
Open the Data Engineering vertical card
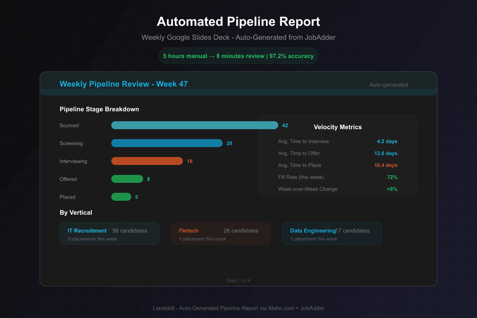click(x=332, y=233)
